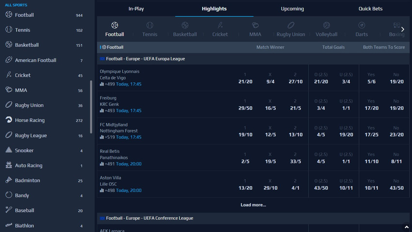Select Cricket in the highlights sport carousel
Screen dimensions: 412x232
point(220,29)
